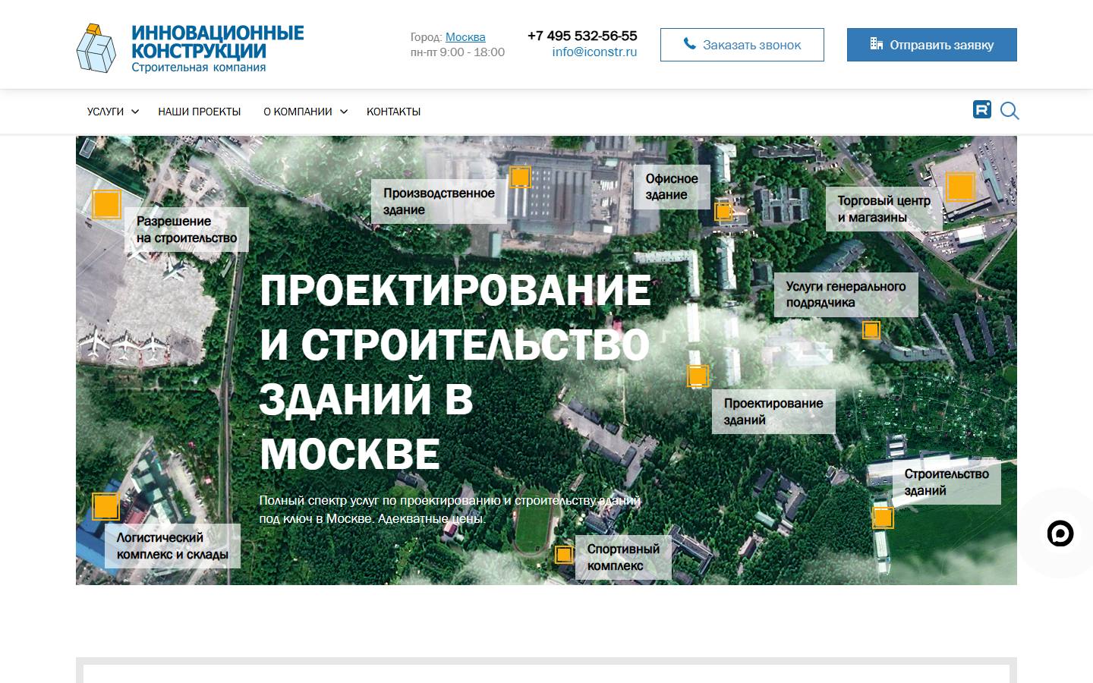This screenshot has height=683, width=1093.
Task: Click the working hours text пн-пт 9:00 - 18:00
Action: [458, 52]
